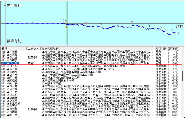Sort by the 棋譜 column header

coord(6,48)
